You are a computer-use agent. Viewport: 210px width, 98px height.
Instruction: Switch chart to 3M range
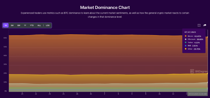point(12,25)
